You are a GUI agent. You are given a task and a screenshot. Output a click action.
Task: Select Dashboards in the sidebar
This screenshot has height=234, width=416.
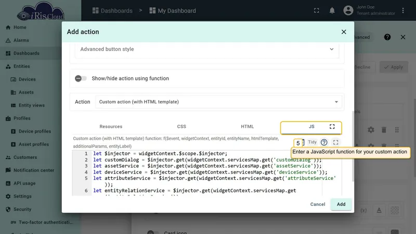[x=31, y=54]
